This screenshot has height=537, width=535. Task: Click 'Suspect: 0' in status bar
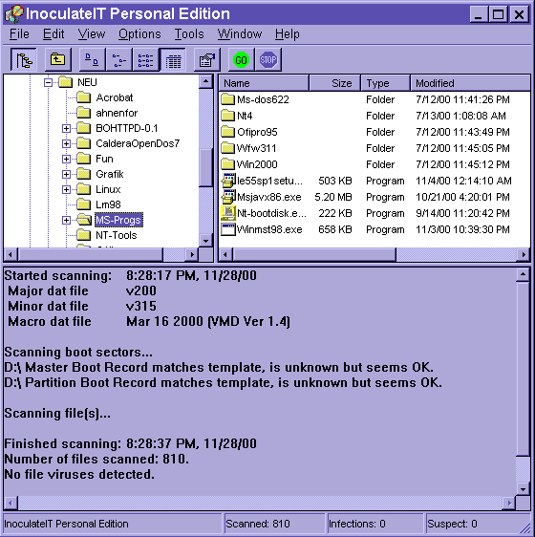pos(452,524)
